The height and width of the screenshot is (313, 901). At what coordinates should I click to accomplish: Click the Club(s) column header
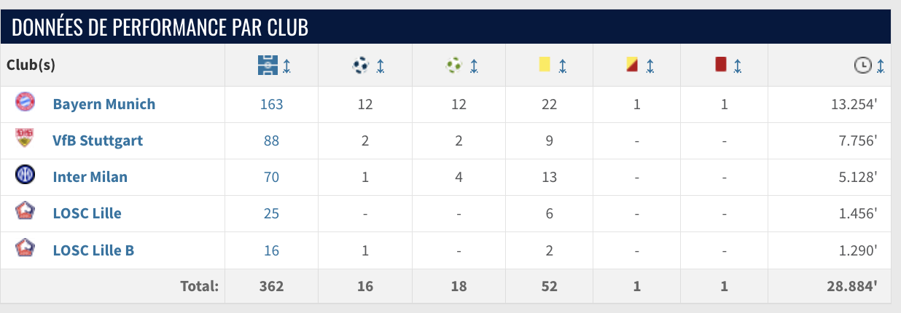31,65
